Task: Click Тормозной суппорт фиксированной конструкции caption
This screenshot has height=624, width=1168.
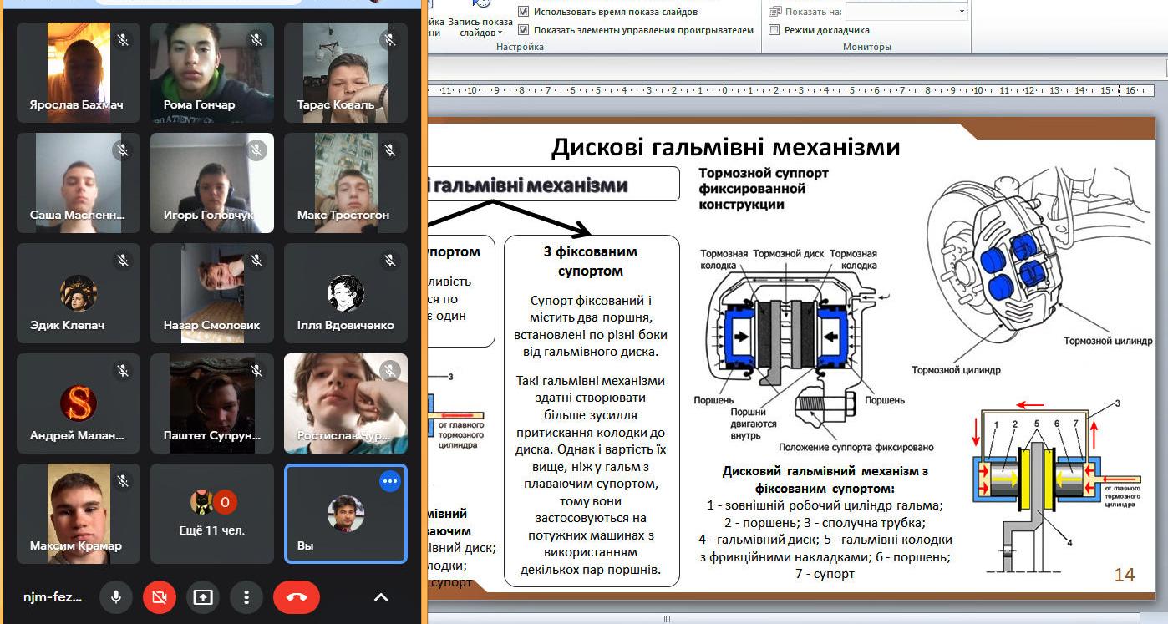Action: tap(764, 188)
